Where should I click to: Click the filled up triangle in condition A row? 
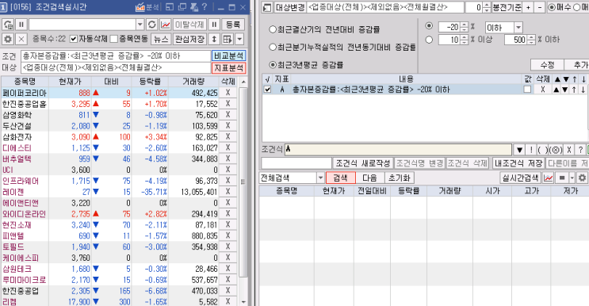coord(557,90)
